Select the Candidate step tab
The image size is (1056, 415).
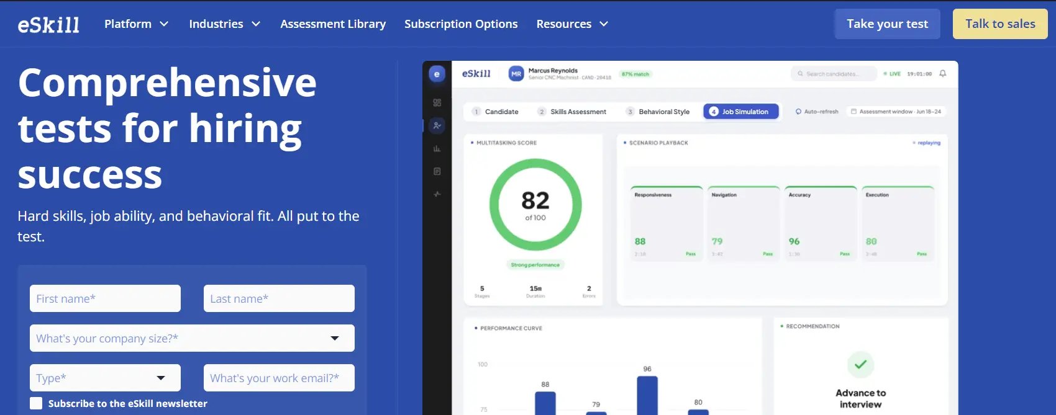point(495,112)
